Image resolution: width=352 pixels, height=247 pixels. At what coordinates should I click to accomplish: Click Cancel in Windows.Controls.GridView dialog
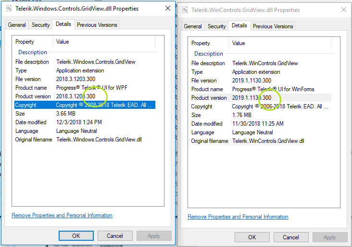(115, 236)
